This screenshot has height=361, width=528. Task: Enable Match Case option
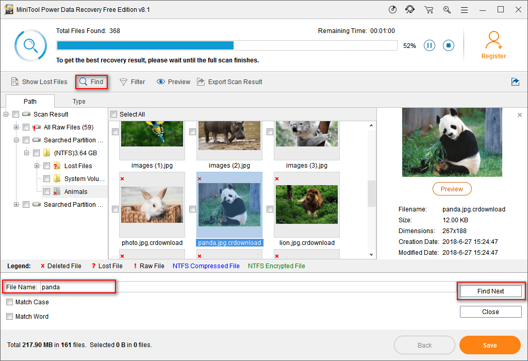[x=9, y=302]
